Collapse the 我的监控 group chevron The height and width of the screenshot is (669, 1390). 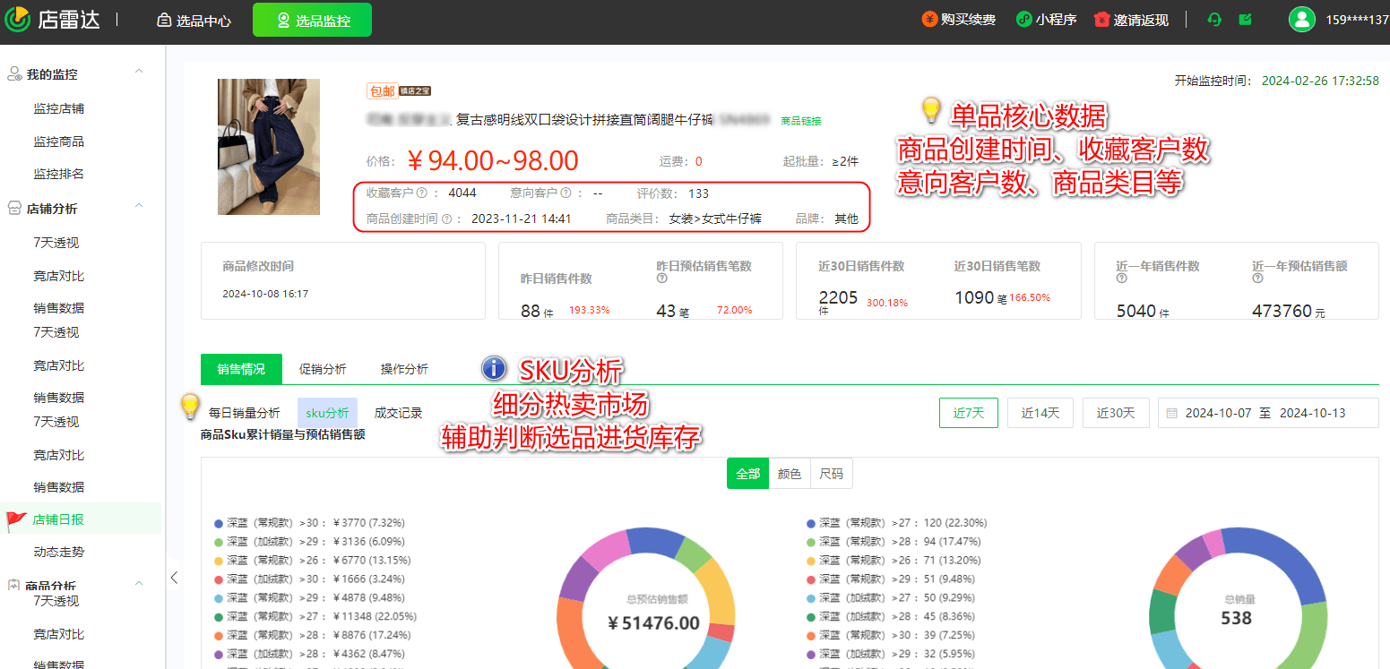click(139, 71)
